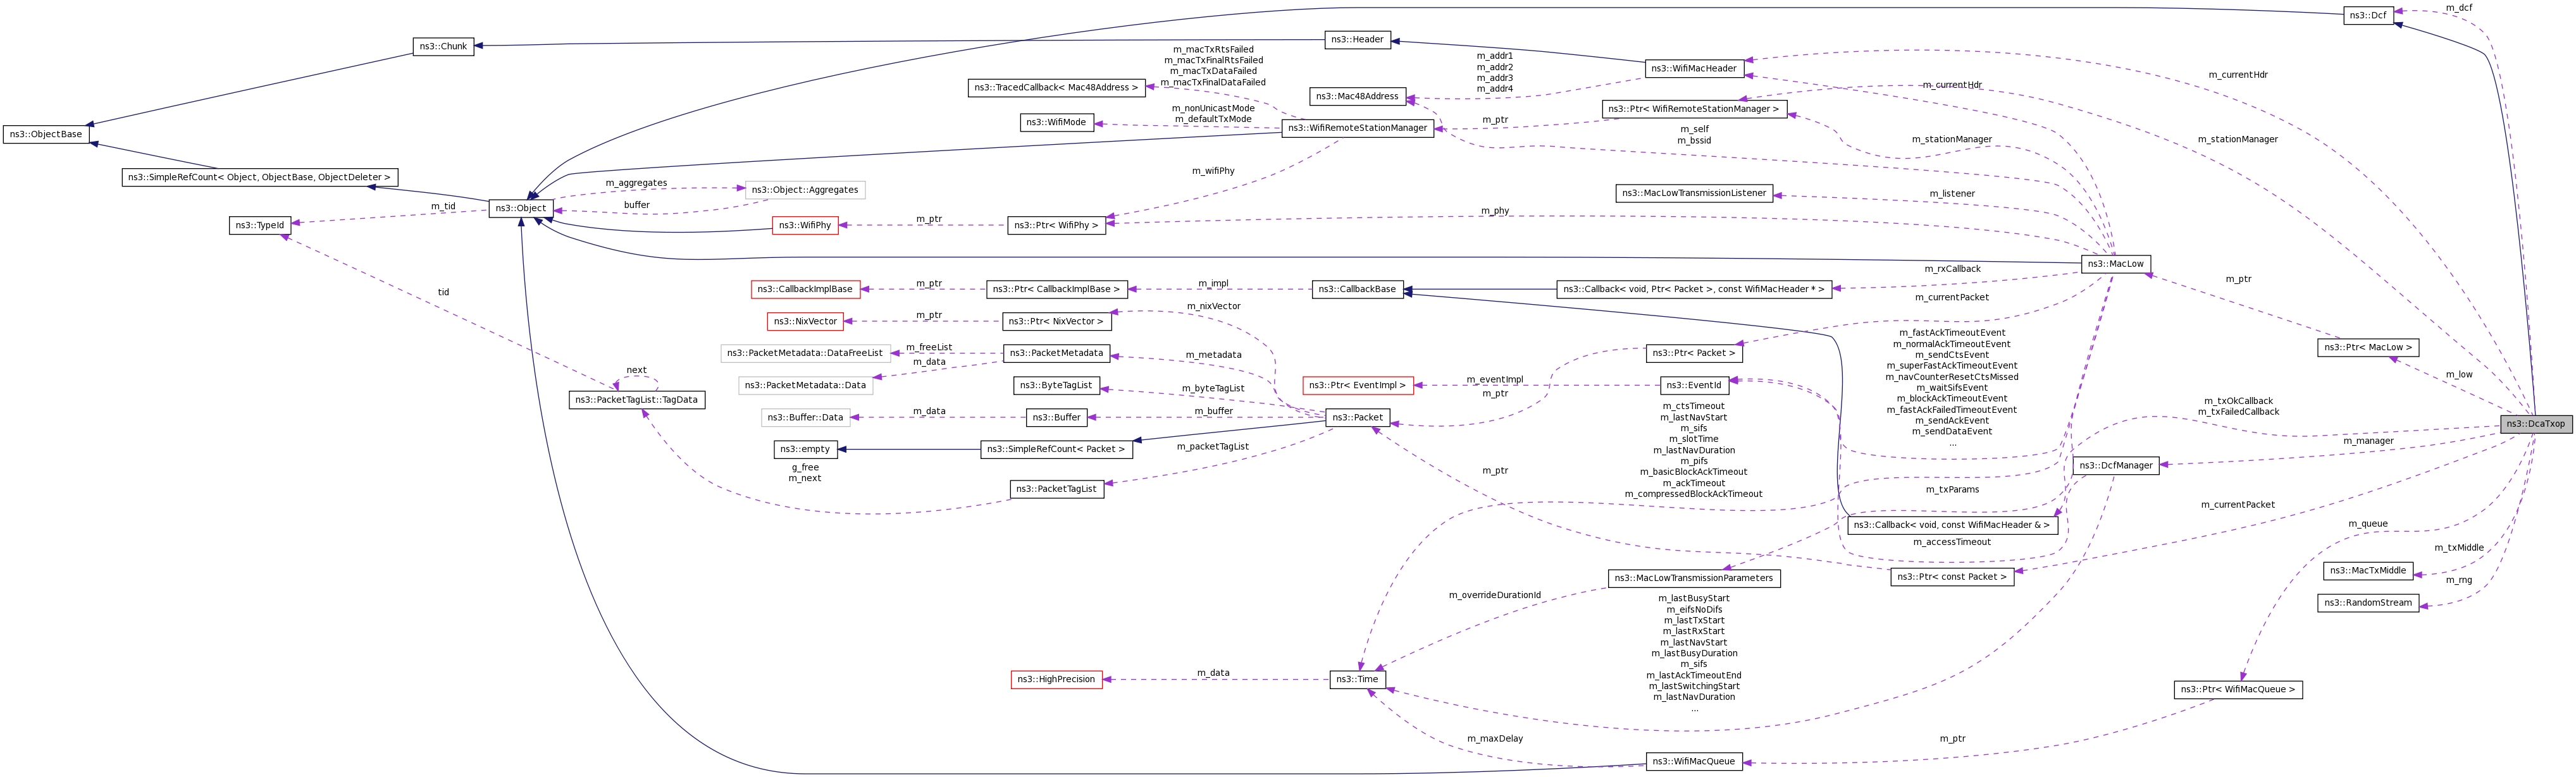This screenshot has width=2576, height=777.
Task: Click the ns3::Ptr< NixVector > node
Action: pos(1056,321)
